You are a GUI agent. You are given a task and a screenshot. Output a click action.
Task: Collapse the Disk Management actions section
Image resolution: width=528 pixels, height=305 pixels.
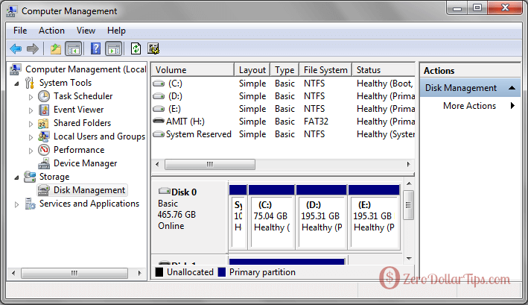[x=512, y=88]
